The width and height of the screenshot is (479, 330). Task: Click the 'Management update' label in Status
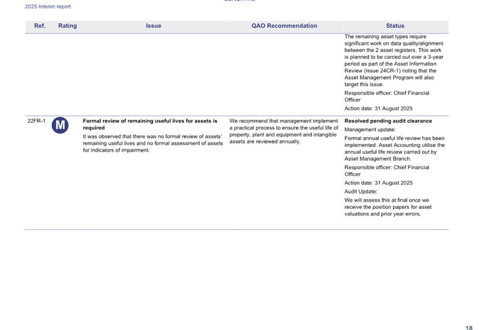(x=370, y=130)
